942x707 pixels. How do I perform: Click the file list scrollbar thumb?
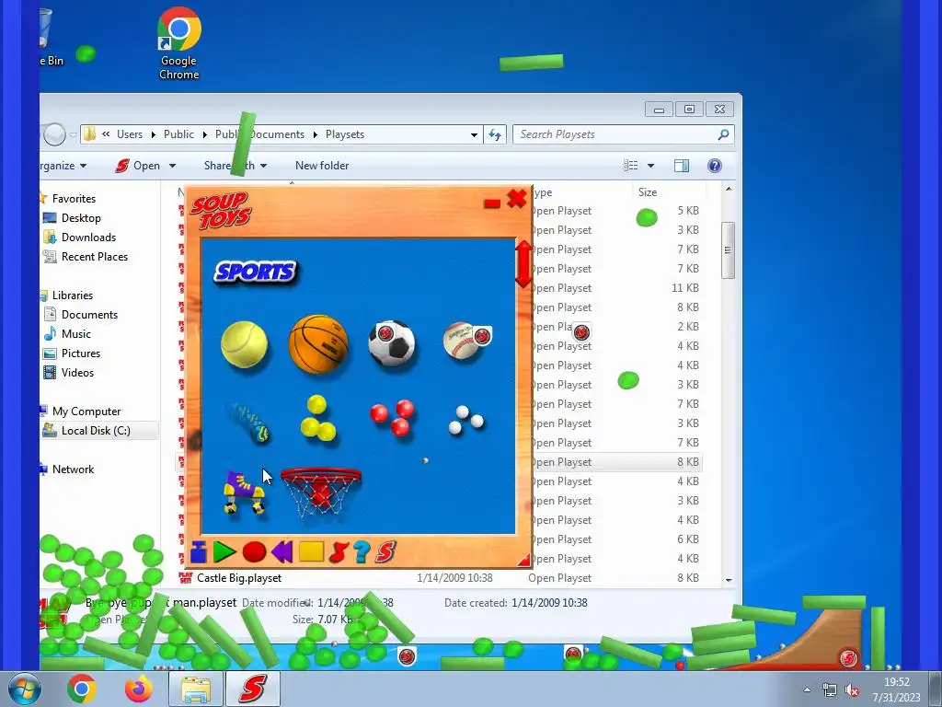point(729,250)
